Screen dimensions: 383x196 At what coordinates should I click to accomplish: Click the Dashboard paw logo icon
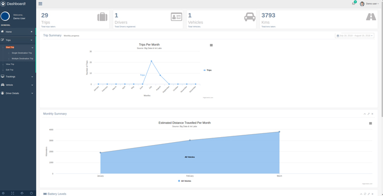click(3, 3)
